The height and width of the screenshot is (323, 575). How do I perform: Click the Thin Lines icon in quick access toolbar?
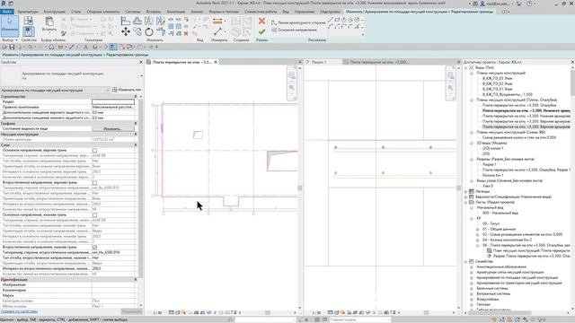coord(112,47)
